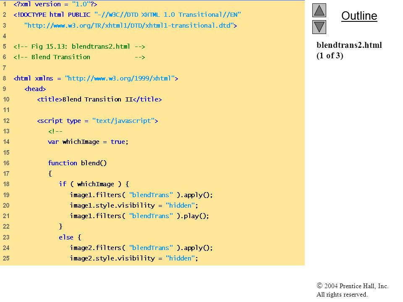Click the closing brace on line 22
Screen dimensions: 403x302
[60, 226]
